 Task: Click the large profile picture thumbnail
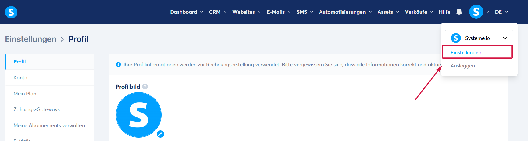point(139,115)
